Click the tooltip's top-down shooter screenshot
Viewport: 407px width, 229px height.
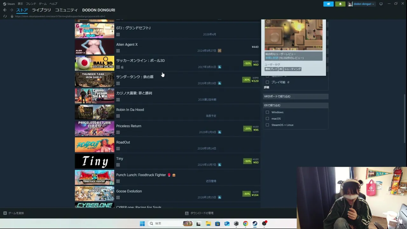pos(293,35)
